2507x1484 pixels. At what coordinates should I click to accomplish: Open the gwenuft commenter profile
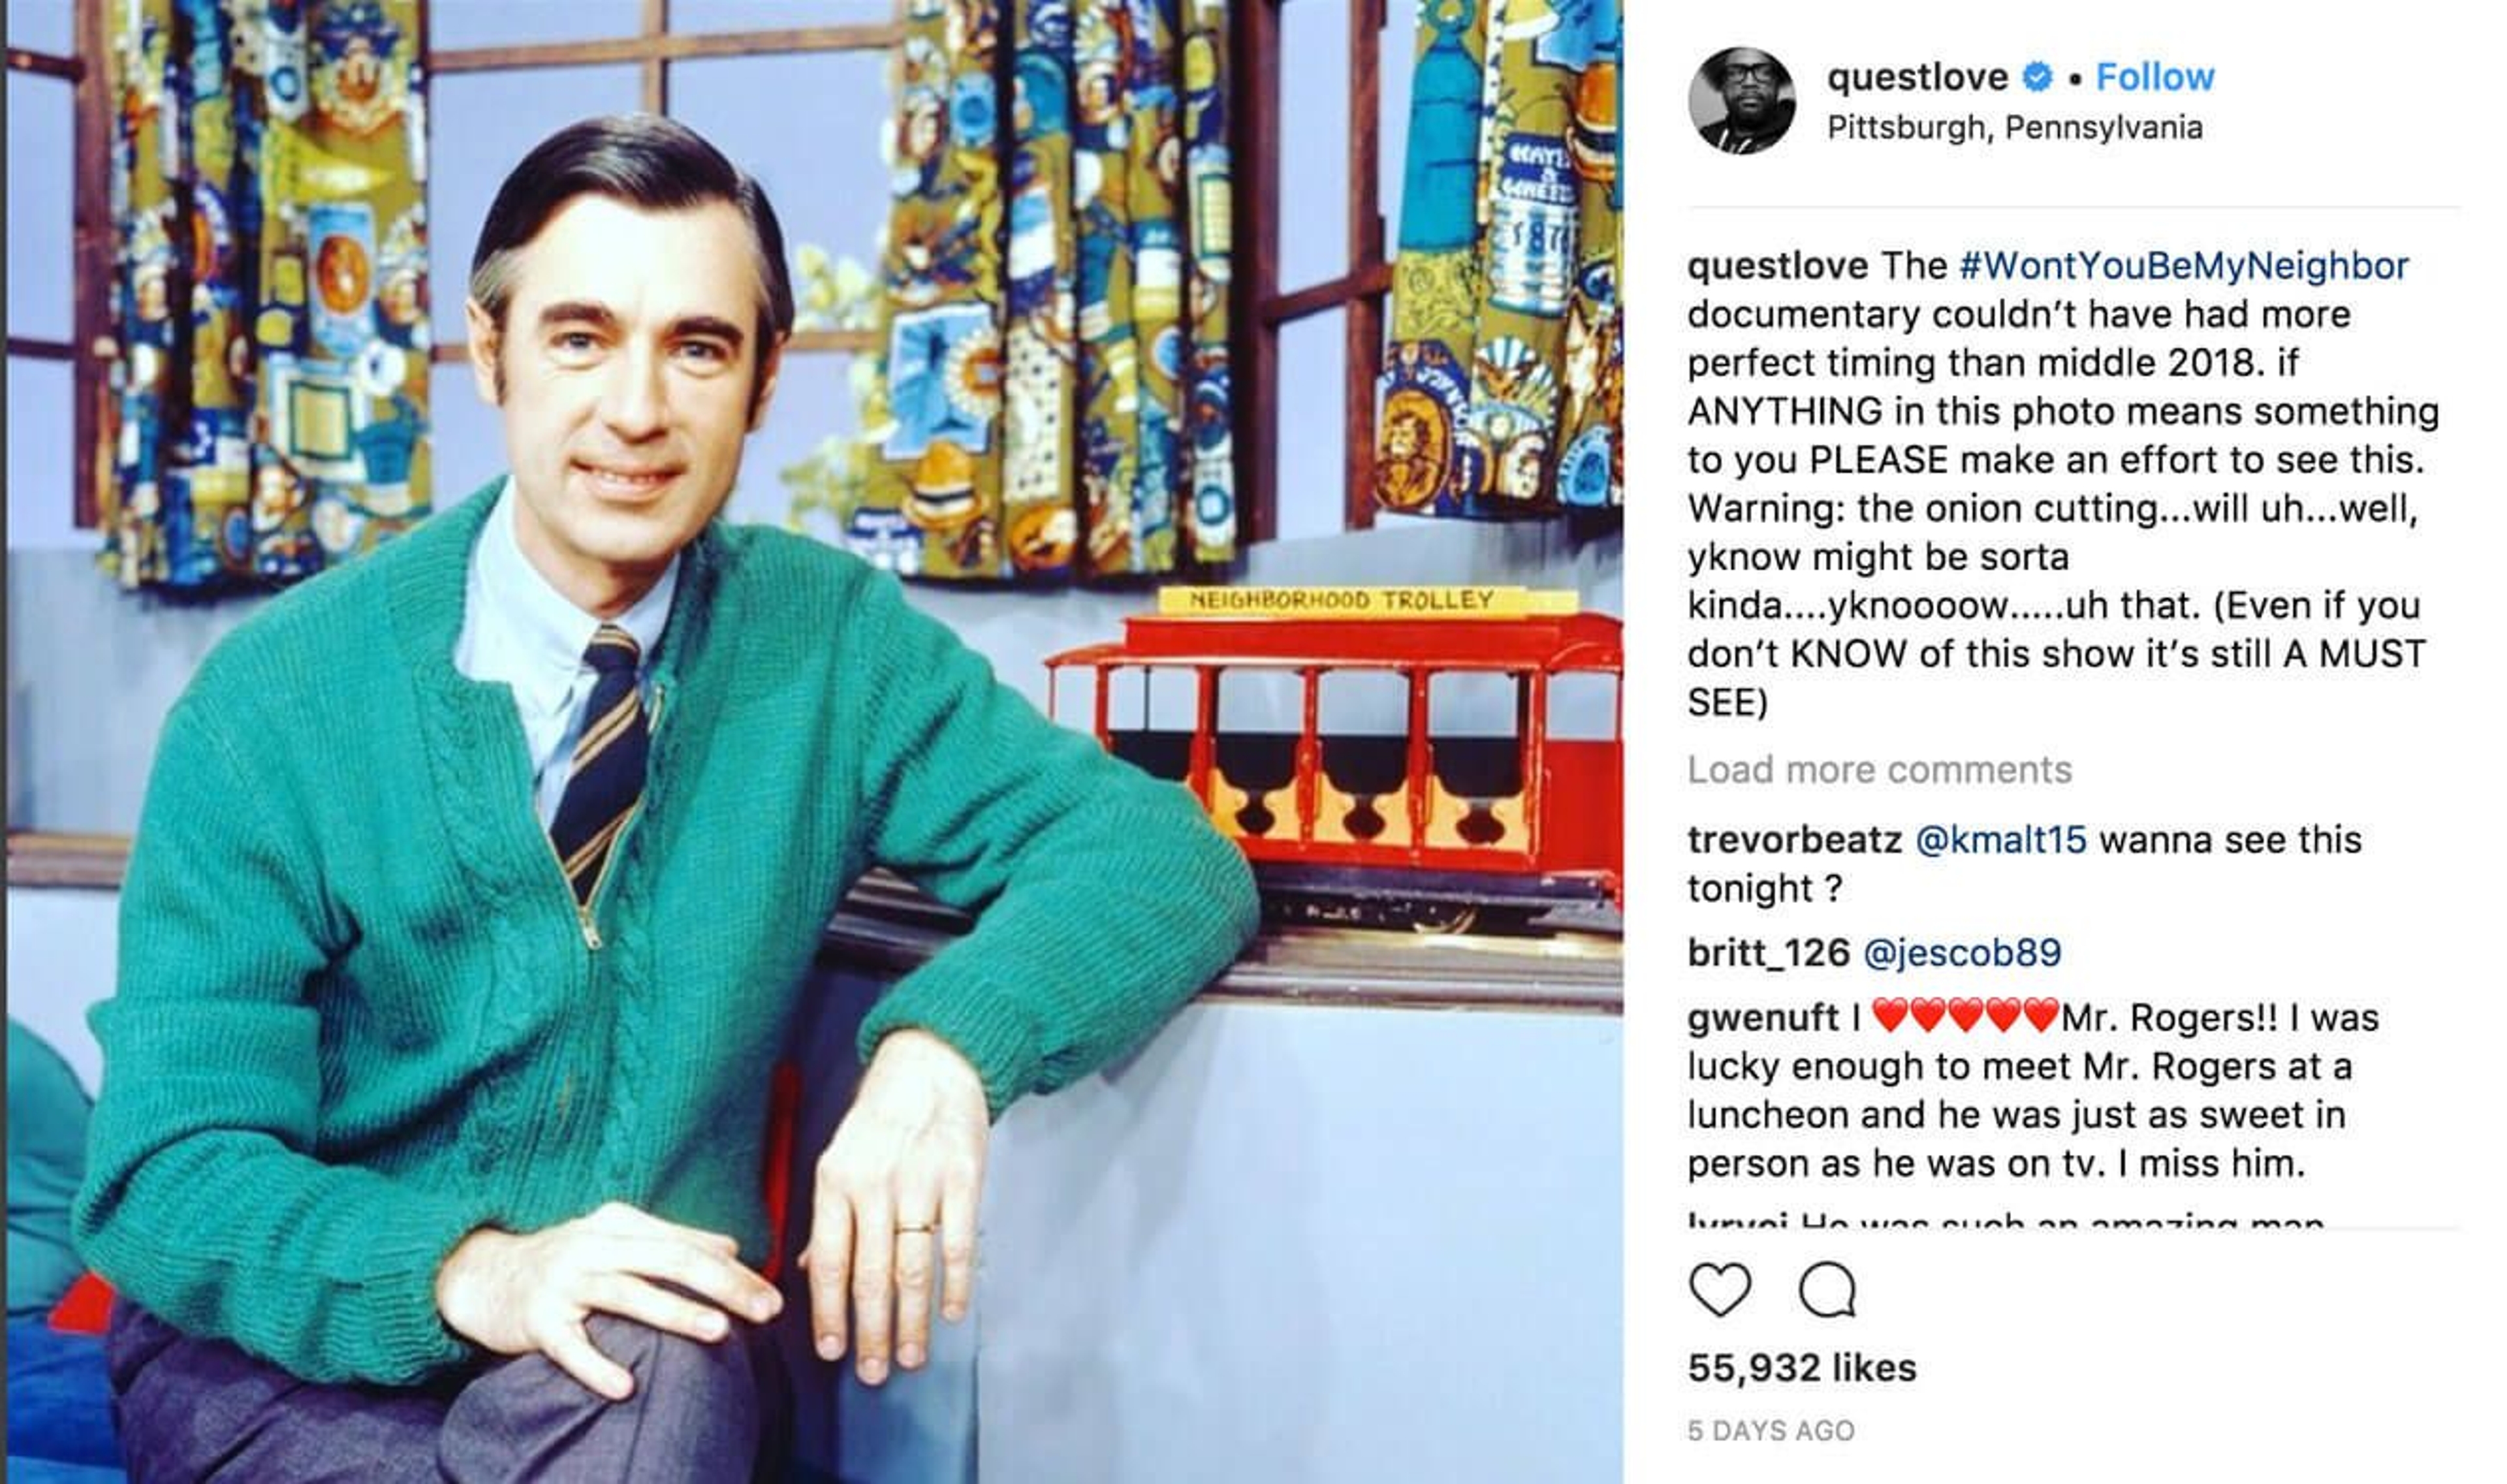pos(1762,1019)
